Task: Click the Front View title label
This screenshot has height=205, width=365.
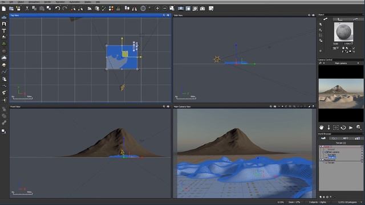Action: 15,106
